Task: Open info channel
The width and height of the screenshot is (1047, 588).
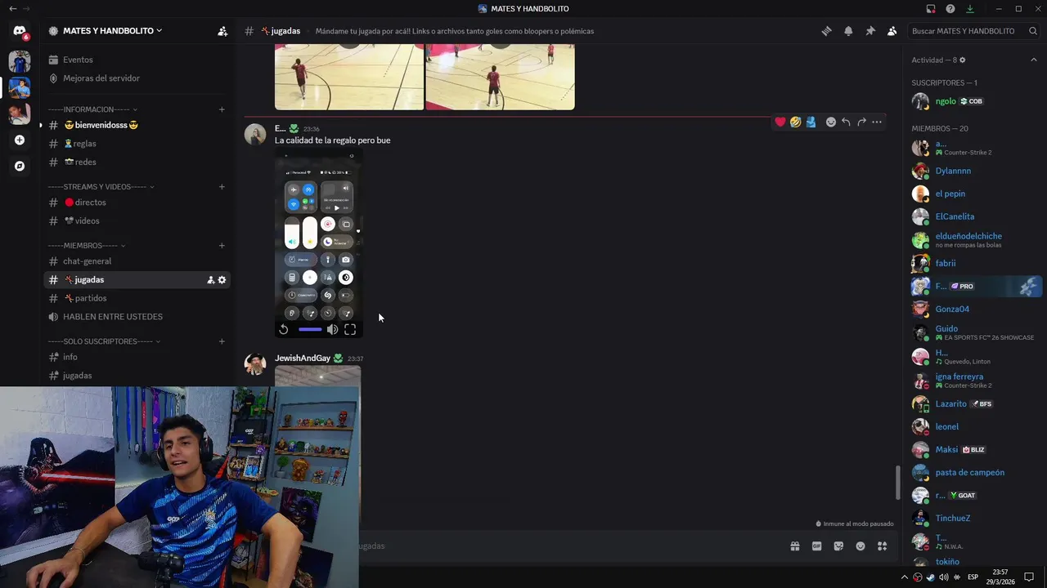Action: point(137,357)
